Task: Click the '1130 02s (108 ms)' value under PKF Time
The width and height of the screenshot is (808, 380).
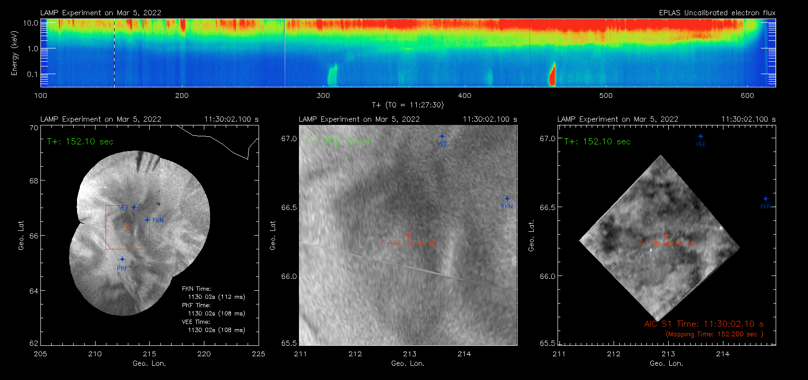Action: click(x=217, y=313)
